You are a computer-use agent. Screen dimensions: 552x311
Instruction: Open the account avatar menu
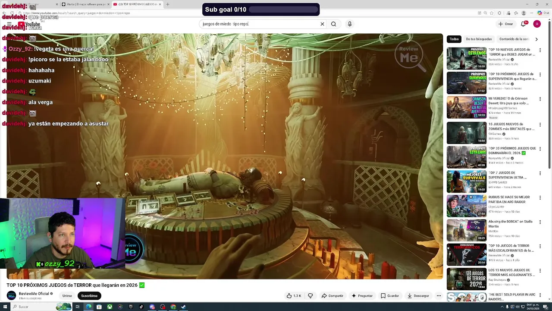pos(537,24)
